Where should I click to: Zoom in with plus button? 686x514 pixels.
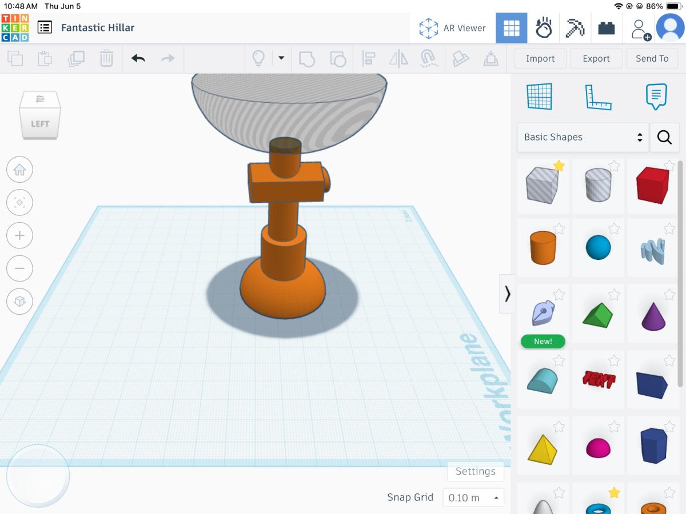[x=19, y=235]
